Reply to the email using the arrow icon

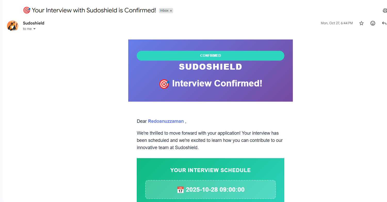click(x=384, y=23)
